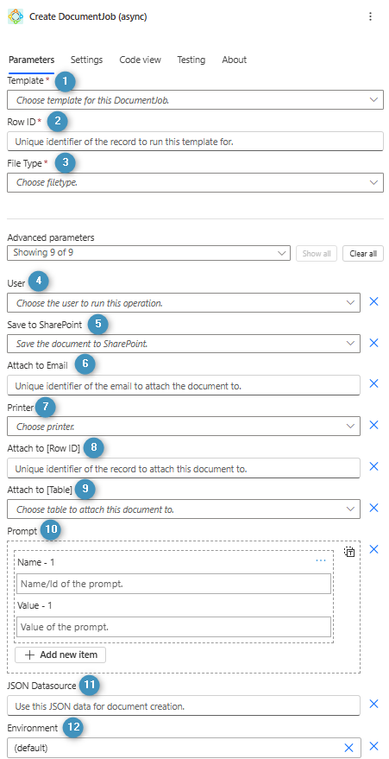Screen dimensions: 389x759
Task: Open the Code view tab
Action: pyautogui.click(x=140, y=60)
